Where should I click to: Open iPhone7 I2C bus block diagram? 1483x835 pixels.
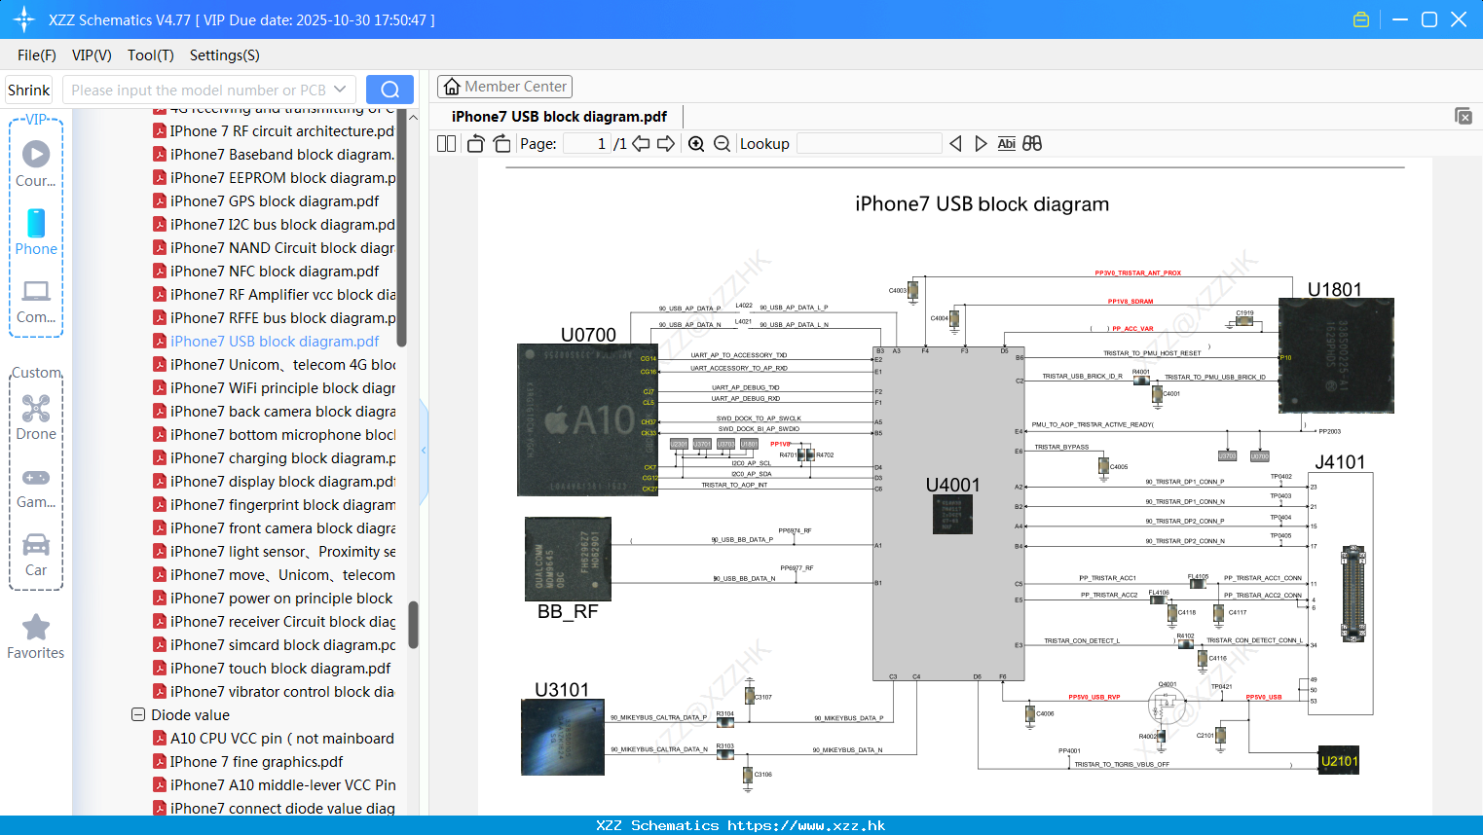(x=274, y=225)
